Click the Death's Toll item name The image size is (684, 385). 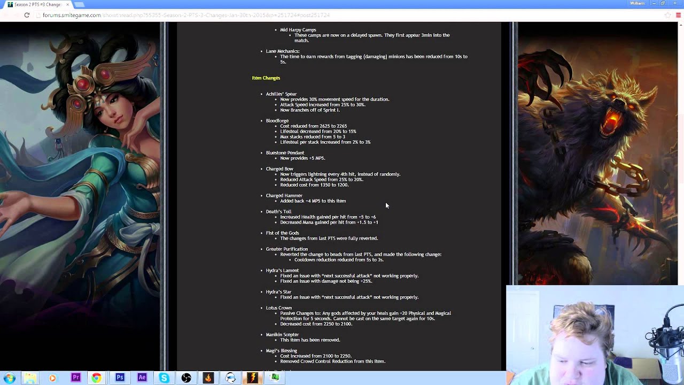(x=279, y=212)
